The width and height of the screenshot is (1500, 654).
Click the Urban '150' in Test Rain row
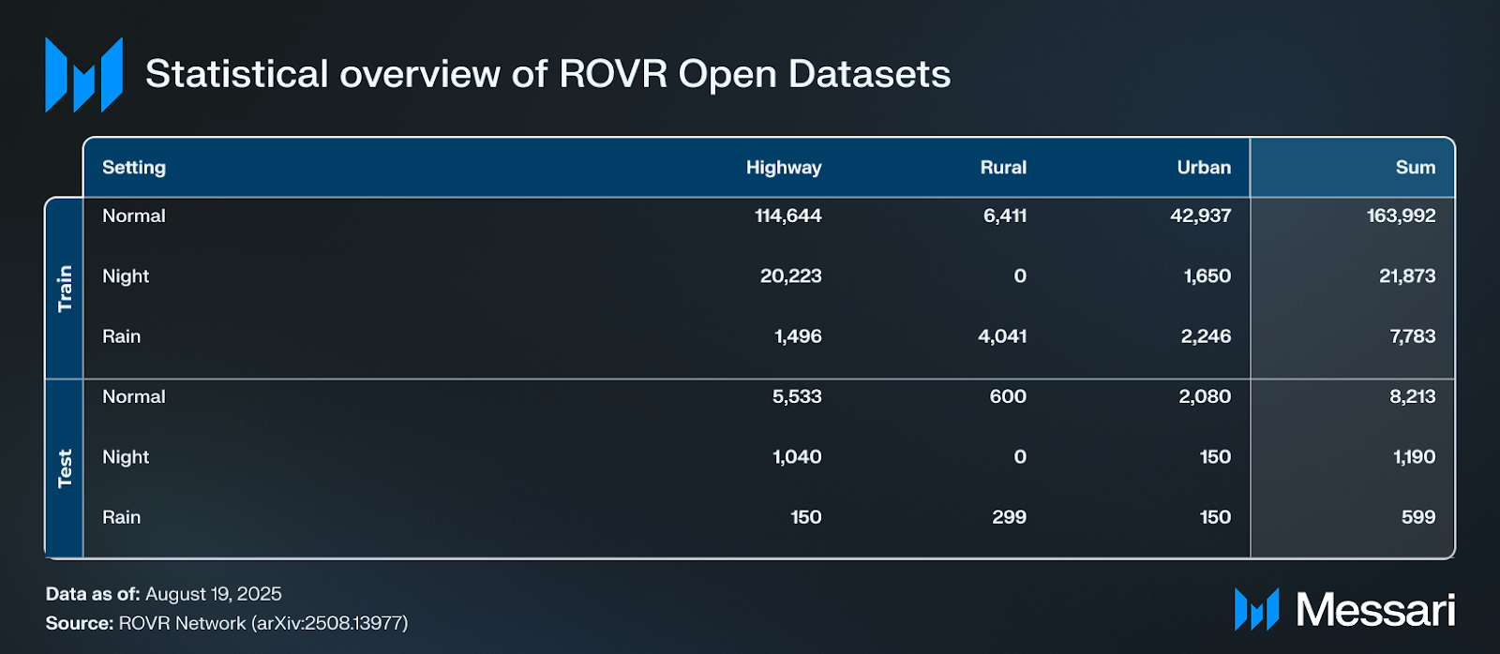point(1215,517)
